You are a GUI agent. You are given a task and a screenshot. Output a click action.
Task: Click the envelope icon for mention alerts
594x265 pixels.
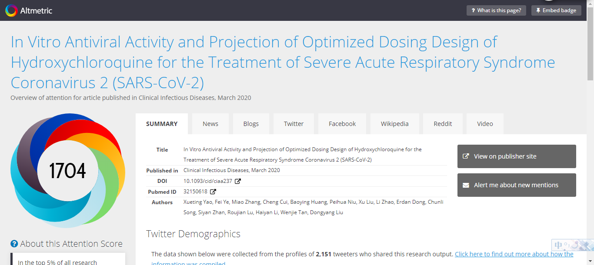click(x=466, y=185)
